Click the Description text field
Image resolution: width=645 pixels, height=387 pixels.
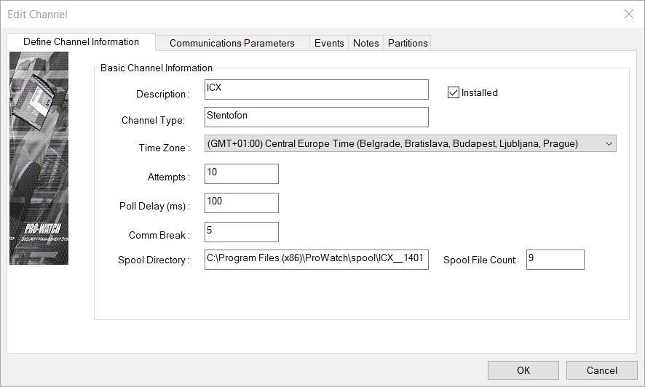click(317, 89)
